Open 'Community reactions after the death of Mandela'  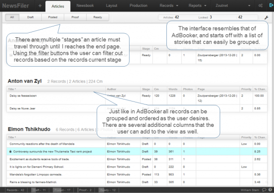tap(42, 144)
